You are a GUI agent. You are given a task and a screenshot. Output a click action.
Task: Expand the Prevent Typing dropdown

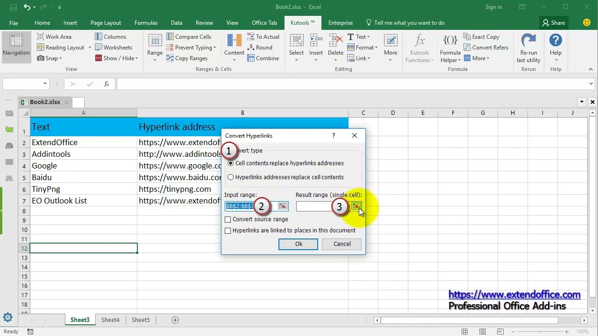pyautogui.click(x=214, y=48)
